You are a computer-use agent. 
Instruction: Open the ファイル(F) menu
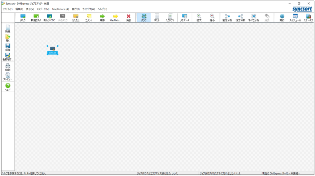[x=7, y=9]
